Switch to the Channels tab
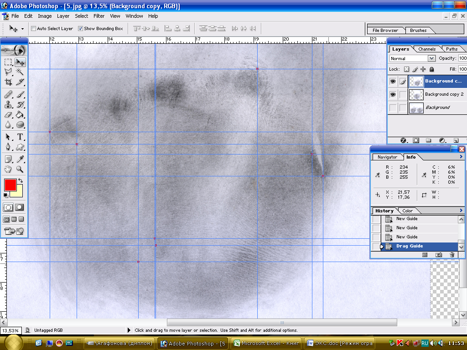 coord(427,49)
